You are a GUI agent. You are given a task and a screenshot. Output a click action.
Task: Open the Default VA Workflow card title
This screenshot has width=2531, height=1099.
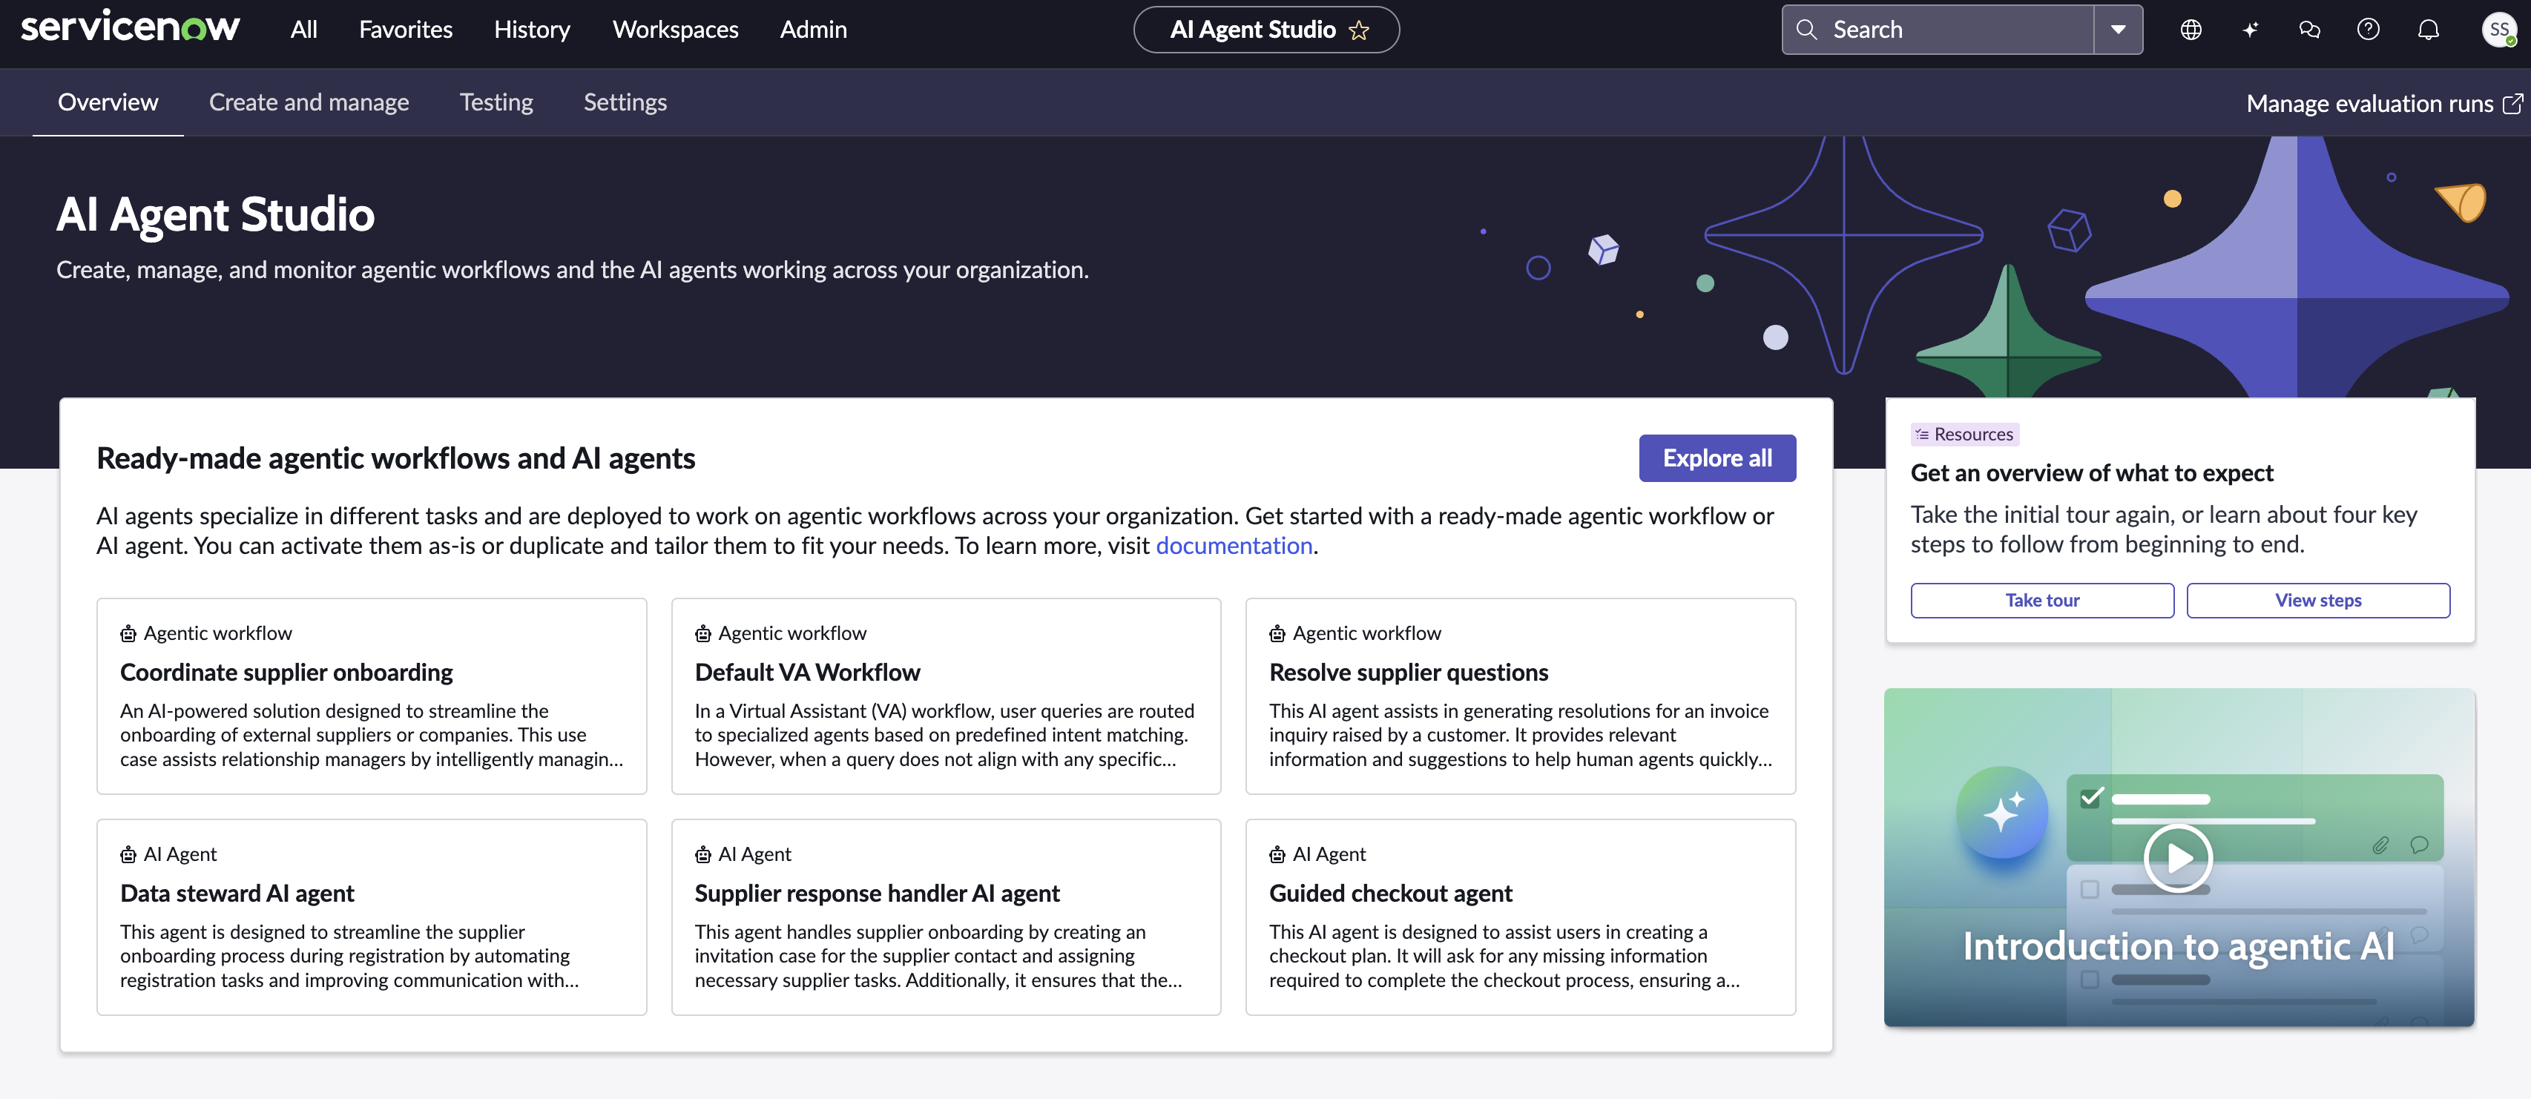806,672
